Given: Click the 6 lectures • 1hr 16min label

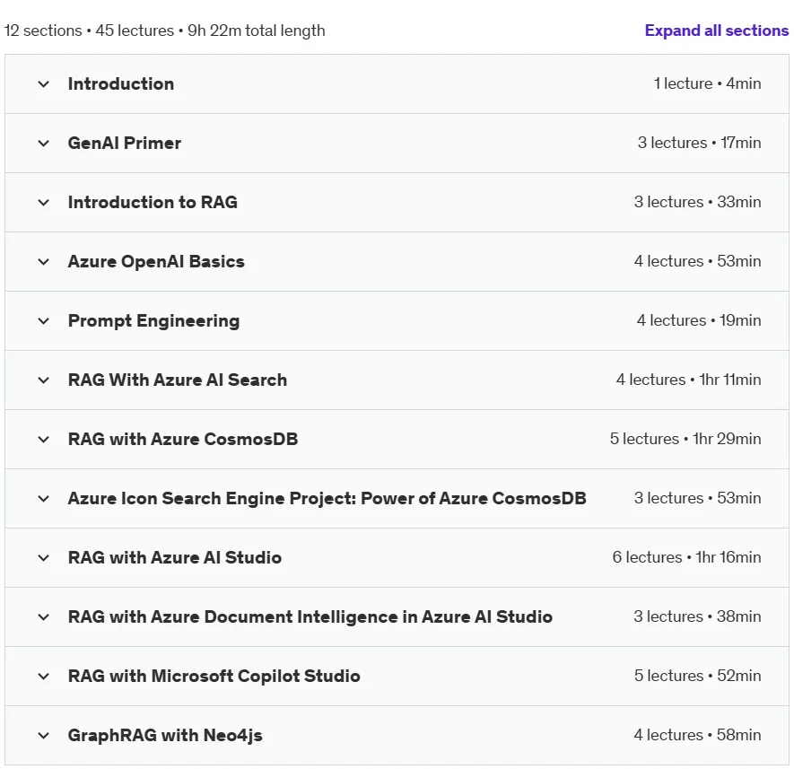Looking at the screenshot, I should pos(686,557).
